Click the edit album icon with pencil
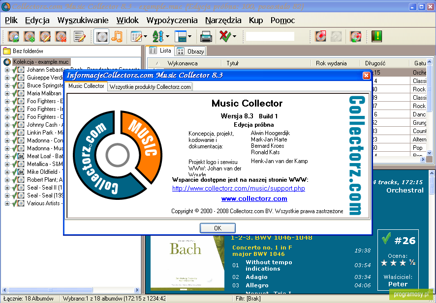 coord(45,36)
